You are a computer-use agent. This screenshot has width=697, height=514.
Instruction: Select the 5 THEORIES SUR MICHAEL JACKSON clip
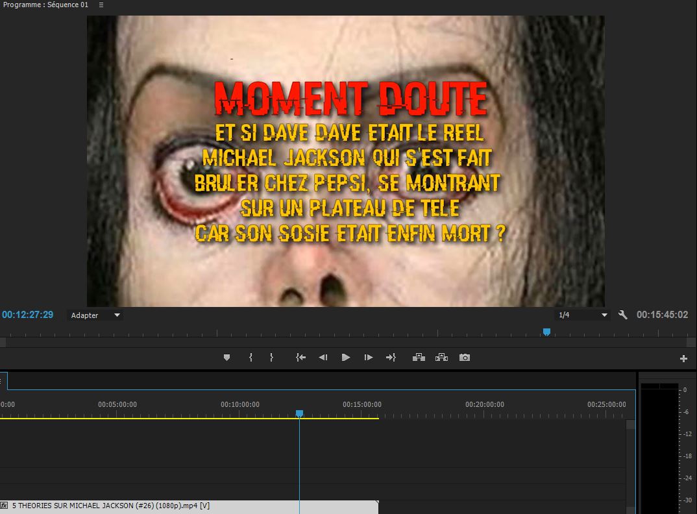(x=190, y=506)
